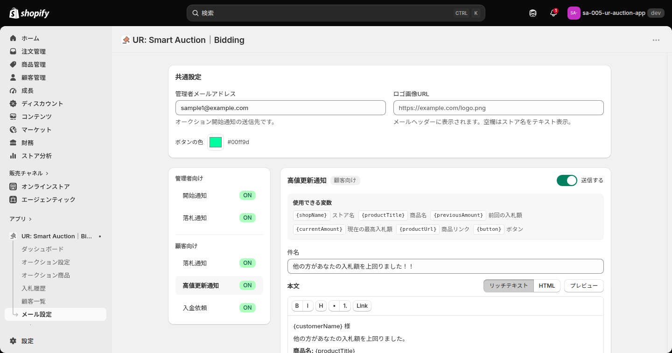Select 管理者向け 落札通知 row
Viewport: 672px width, 353px height.
click(219, 218)
